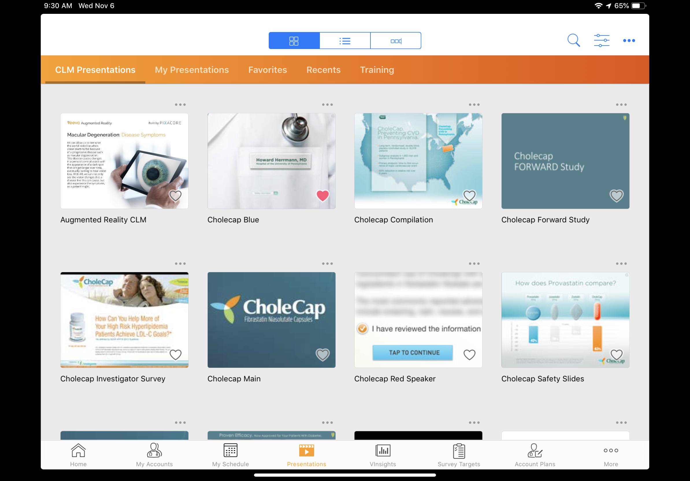
Task: Click the Cholecap Investigator Survey title
Action: click(x=113, y=379)
